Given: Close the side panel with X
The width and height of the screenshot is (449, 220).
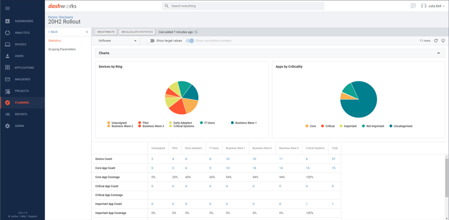Looking at the screenshot, I should (87, 32).
